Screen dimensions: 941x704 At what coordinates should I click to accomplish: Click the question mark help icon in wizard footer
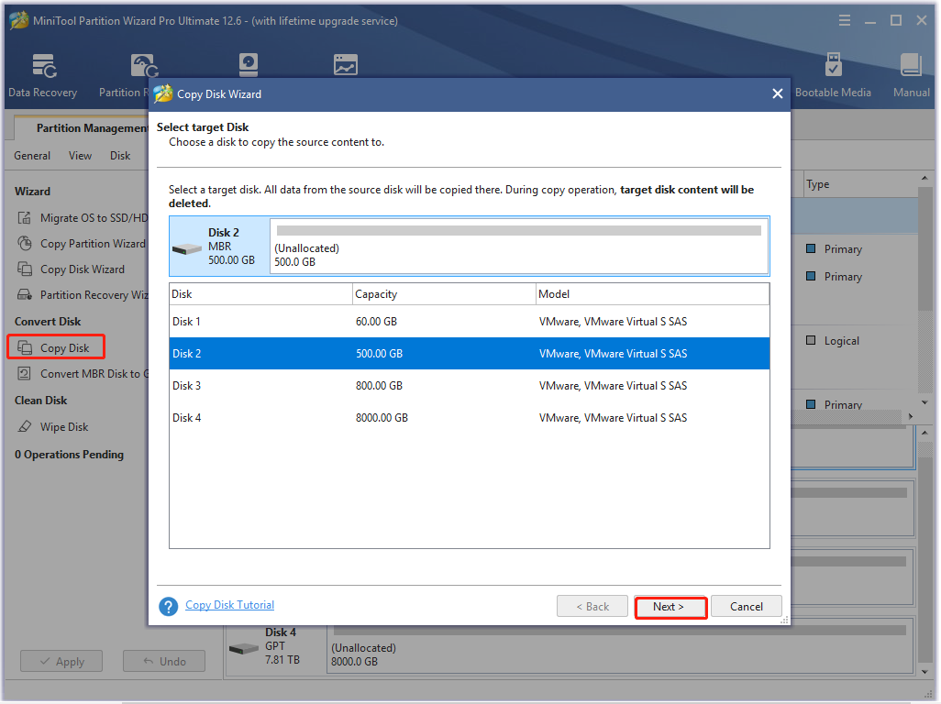click(168, 606)
